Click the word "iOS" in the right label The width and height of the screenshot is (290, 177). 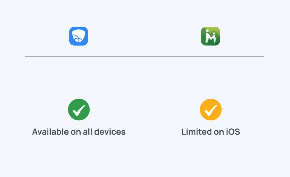point(233,132)
